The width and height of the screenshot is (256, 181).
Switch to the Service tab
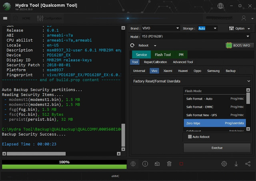(x=141, y=55)
